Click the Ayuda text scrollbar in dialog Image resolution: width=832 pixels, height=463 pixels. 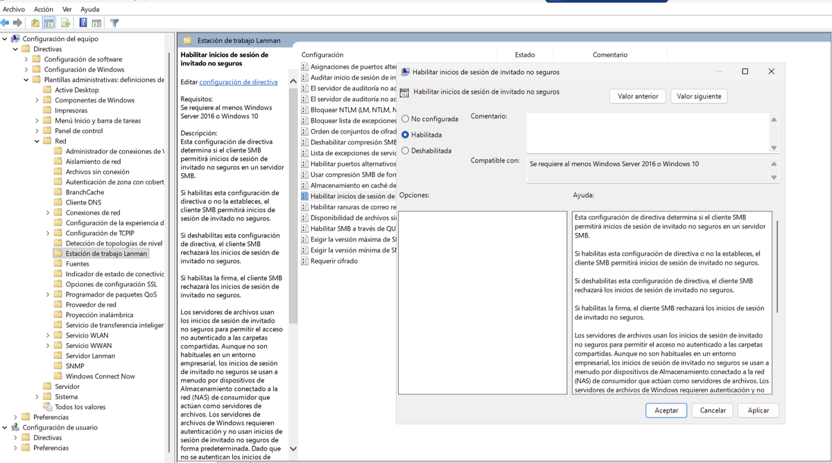tap(777, 267)
